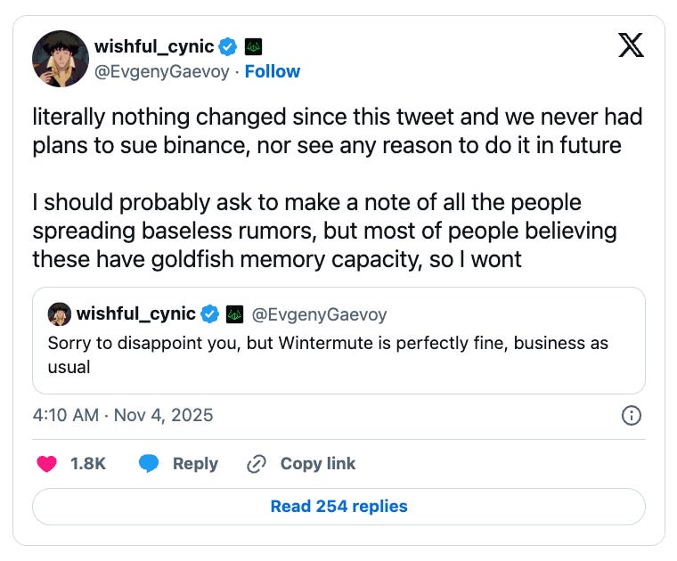Like the tweet with the heart icon
The height and width of the screenshot is (561, 677).
click(x=46, y=464)
